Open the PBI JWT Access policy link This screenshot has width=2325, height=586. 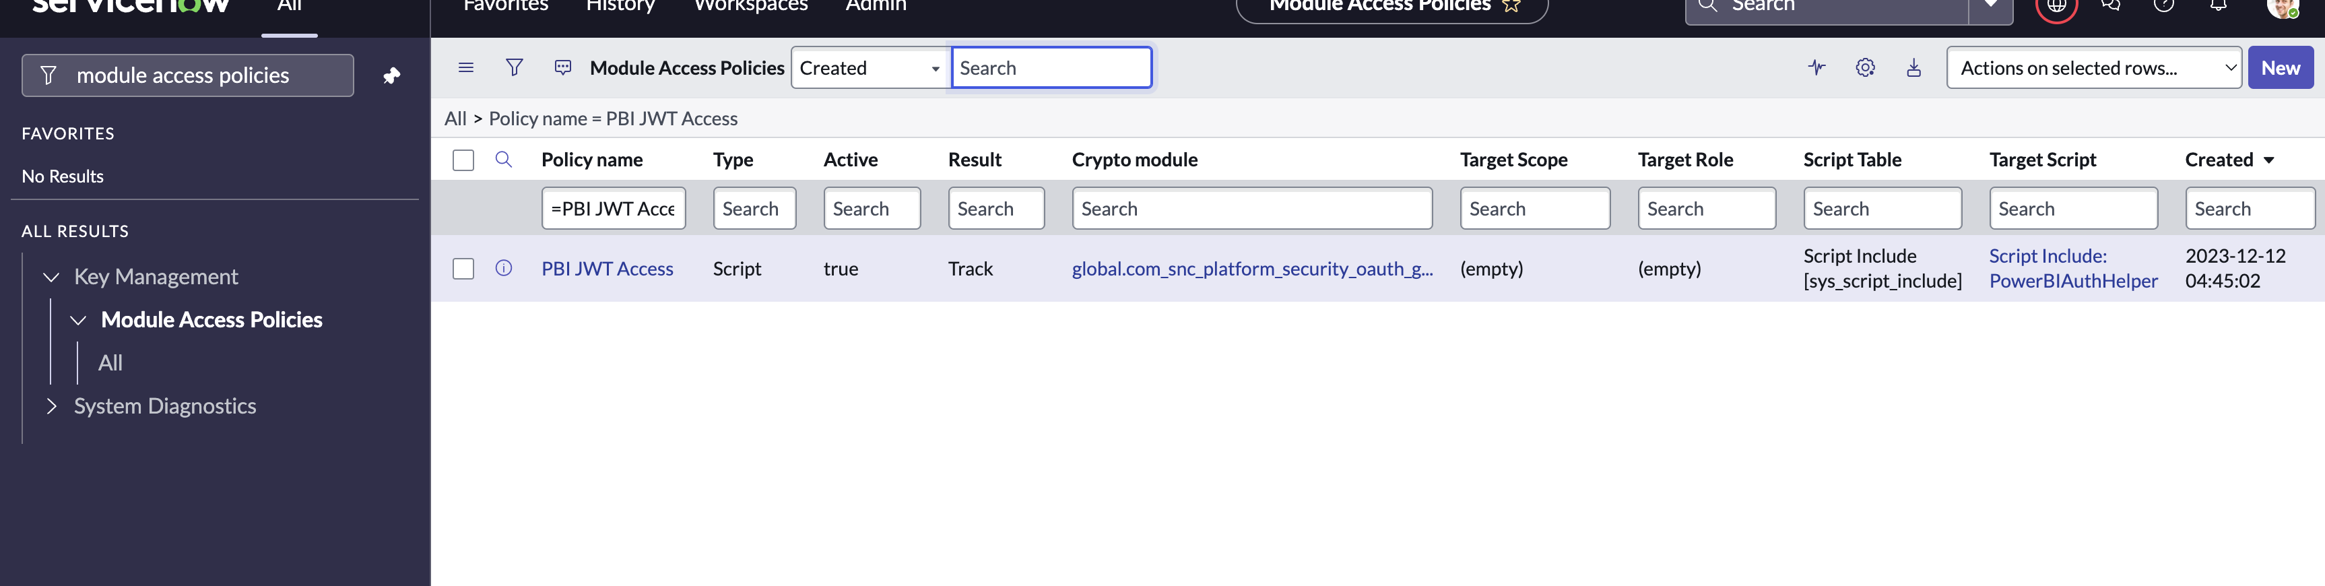(607, 269)
